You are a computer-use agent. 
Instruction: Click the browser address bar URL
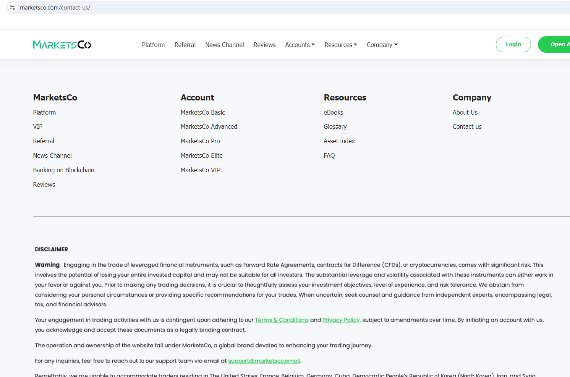click(x=55, y=8)
